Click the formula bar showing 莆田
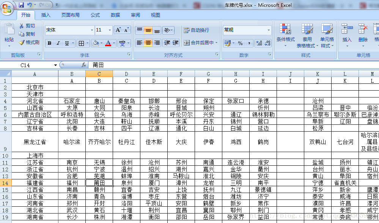379x223 pixels. [x=233, y=65]
